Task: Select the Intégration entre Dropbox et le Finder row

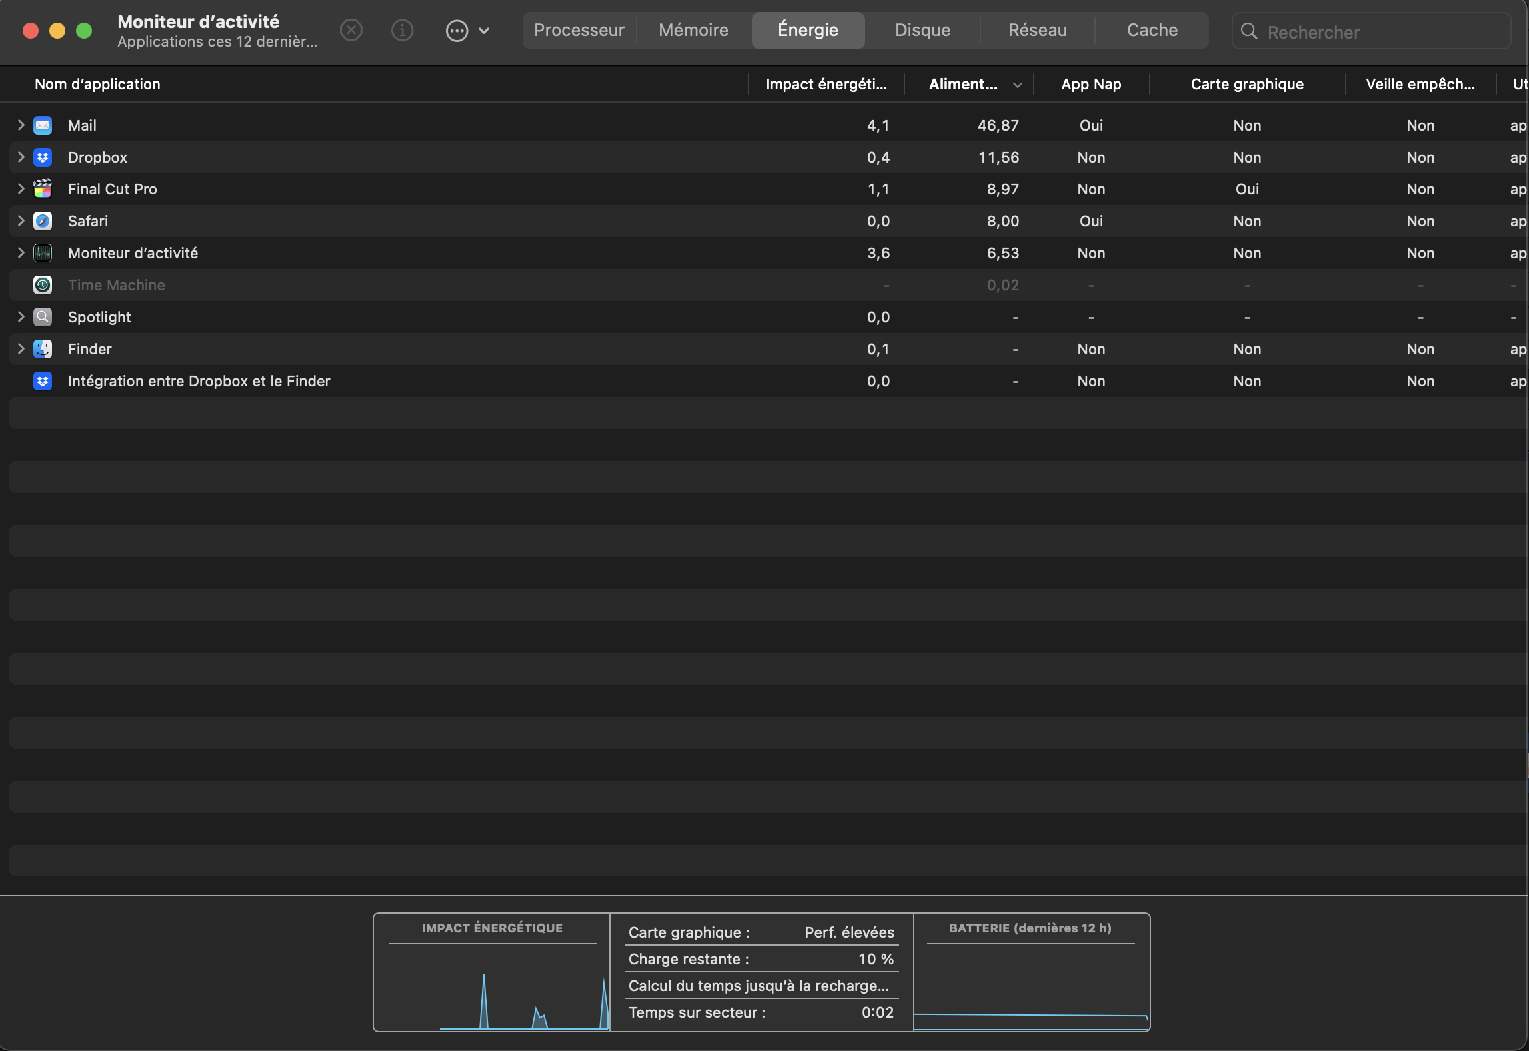Action: [x=199, y=381]
